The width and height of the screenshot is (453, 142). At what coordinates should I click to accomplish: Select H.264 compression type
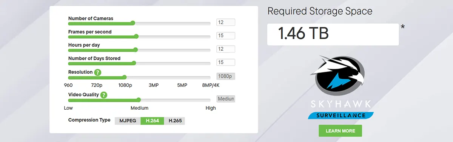[x=152, y=121]
